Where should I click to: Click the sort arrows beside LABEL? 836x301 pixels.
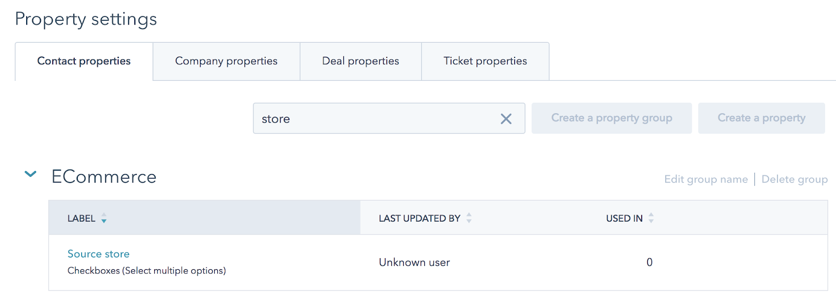104,218
